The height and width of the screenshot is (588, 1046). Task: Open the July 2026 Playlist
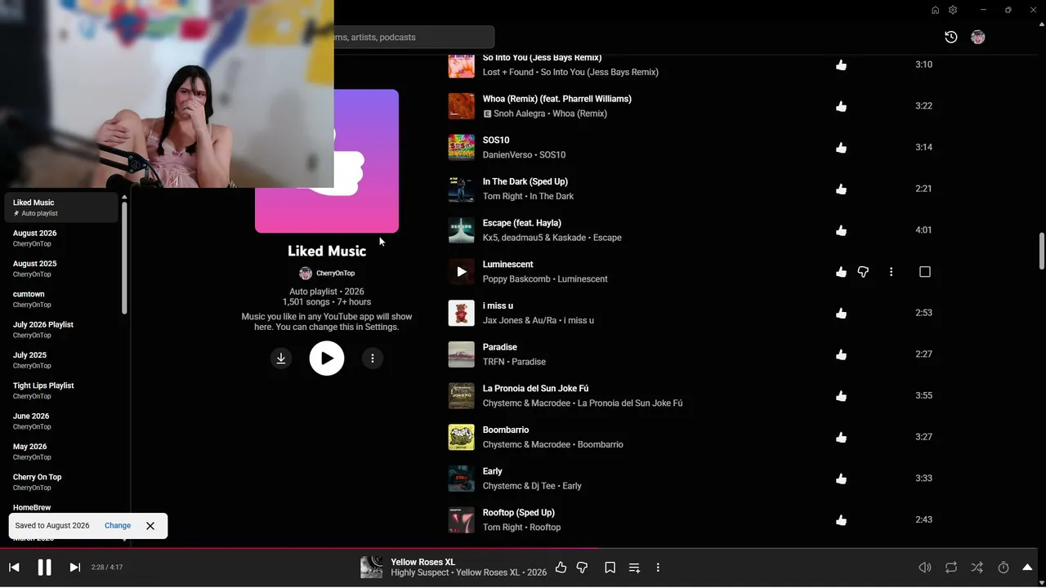[x=61, y=329]
